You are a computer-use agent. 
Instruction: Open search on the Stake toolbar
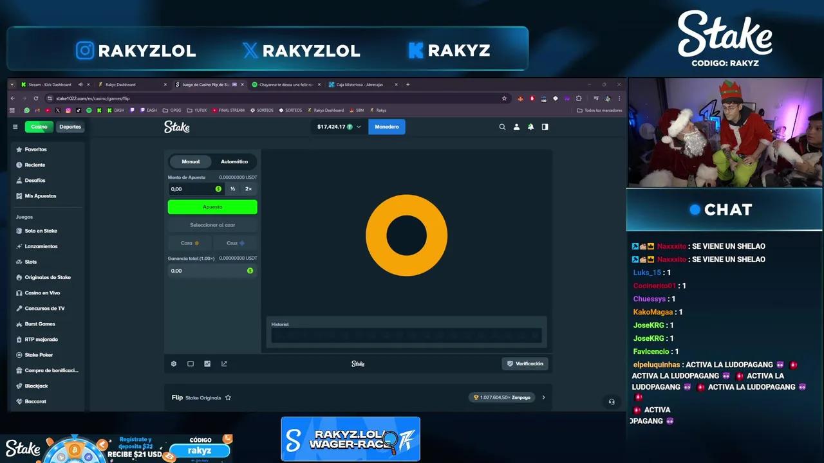(502, 127)
